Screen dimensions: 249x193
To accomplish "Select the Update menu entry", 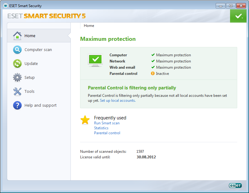I will (x=31, y=63).
